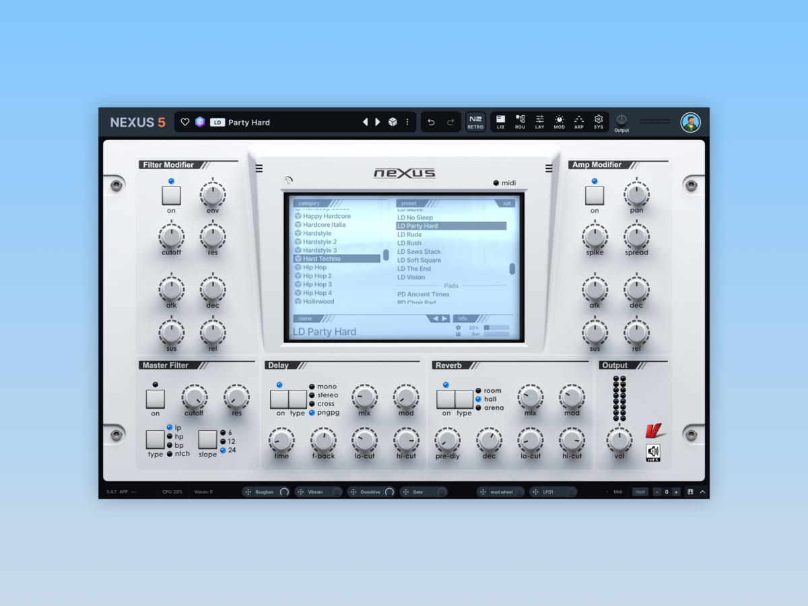
Task: Select the stereo delay type option
Action: [323, 395]
